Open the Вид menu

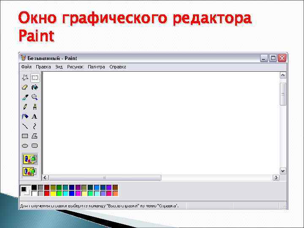pyautogui.click(x=59, y=67)
